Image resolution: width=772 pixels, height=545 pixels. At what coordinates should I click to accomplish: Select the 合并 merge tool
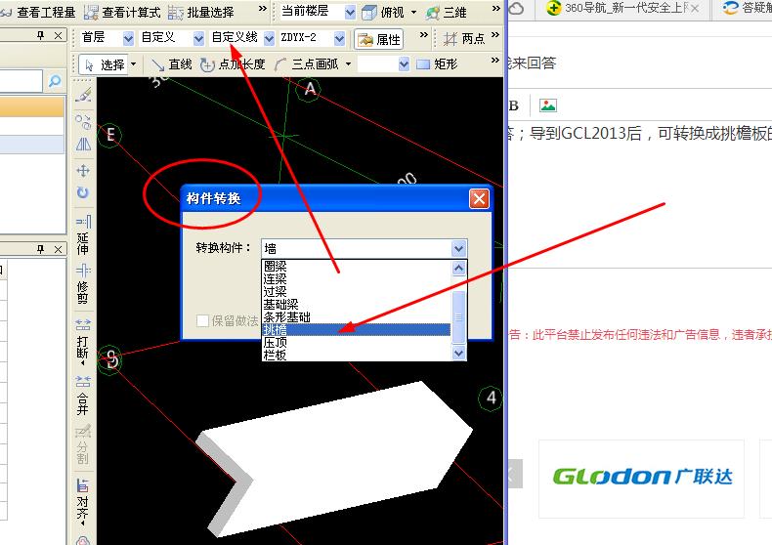tap(83, 396)
